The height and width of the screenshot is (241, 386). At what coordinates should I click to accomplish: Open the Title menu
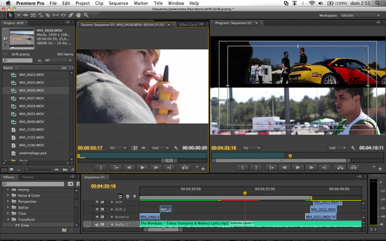point(158,3)
